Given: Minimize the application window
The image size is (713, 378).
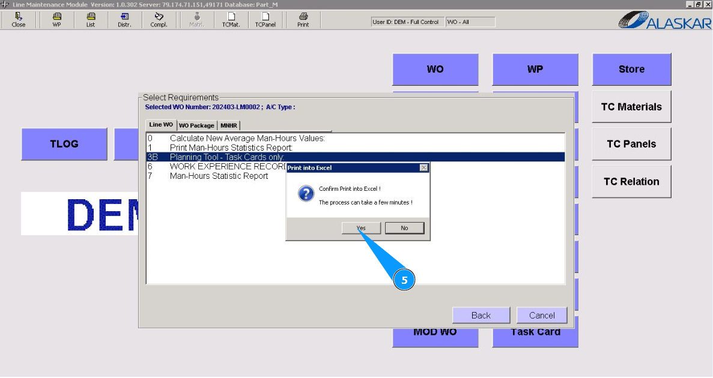Looking at the screenshot, I should [x=690, y=4].
